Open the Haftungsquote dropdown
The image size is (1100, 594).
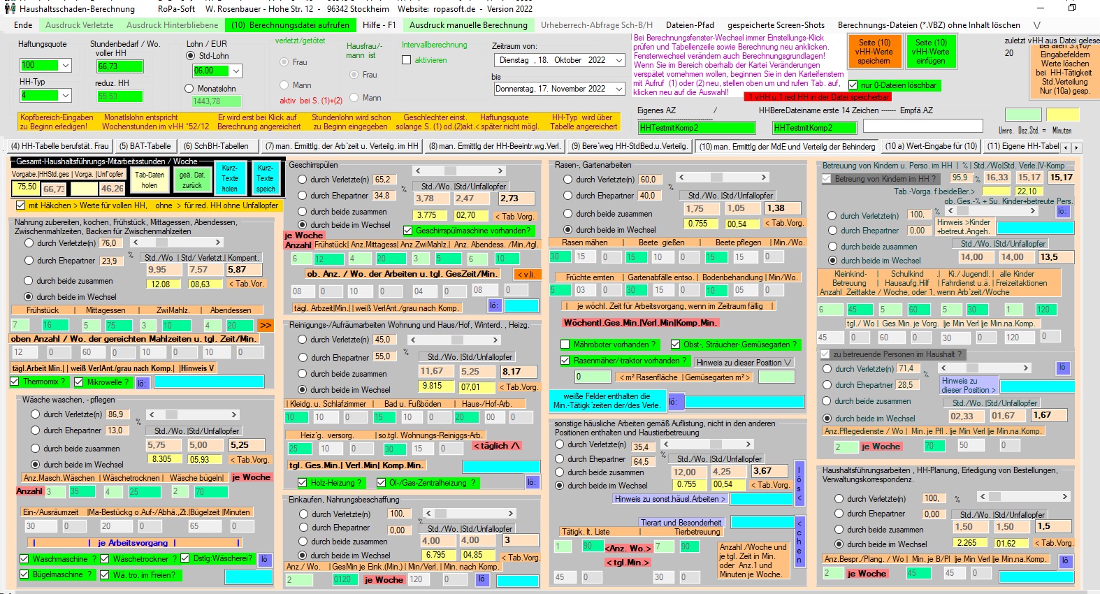point(66,66)
